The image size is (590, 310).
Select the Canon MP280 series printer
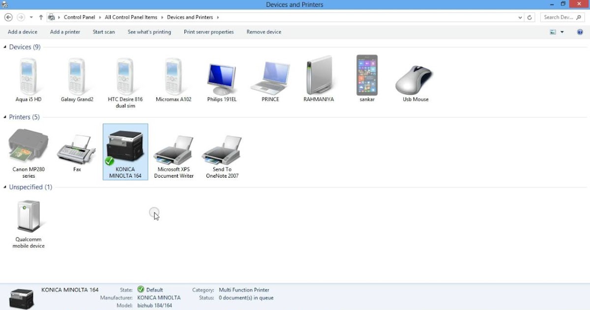click(29, 153)
